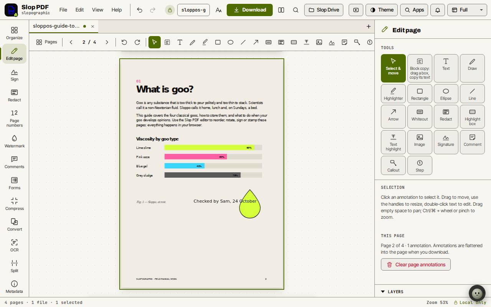Select the Ellipse tool in Tools panel

446,94
